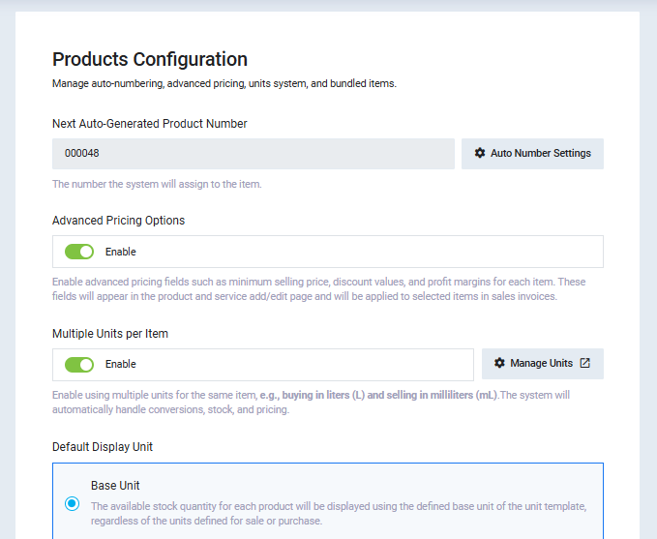Click the Next Auto-Generated Product Number label
657x539 pixels.
click(150, 123)
